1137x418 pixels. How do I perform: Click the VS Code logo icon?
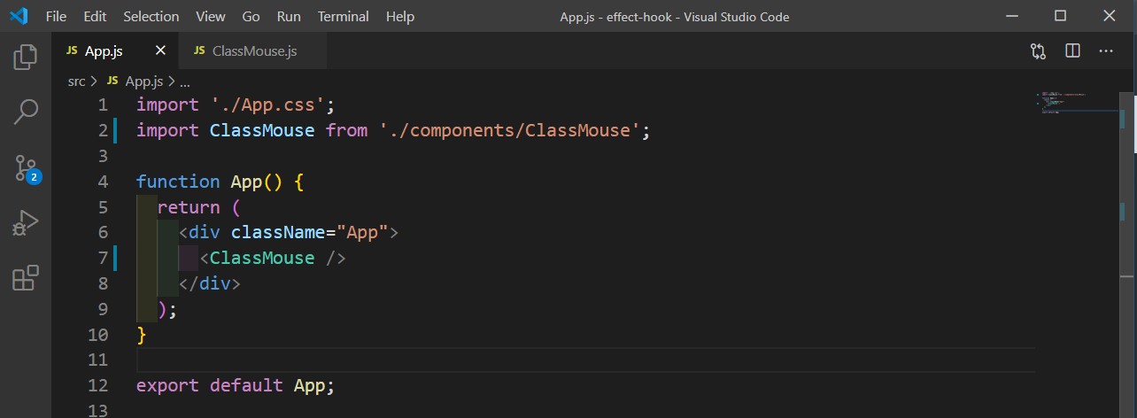tap(18, 16)
